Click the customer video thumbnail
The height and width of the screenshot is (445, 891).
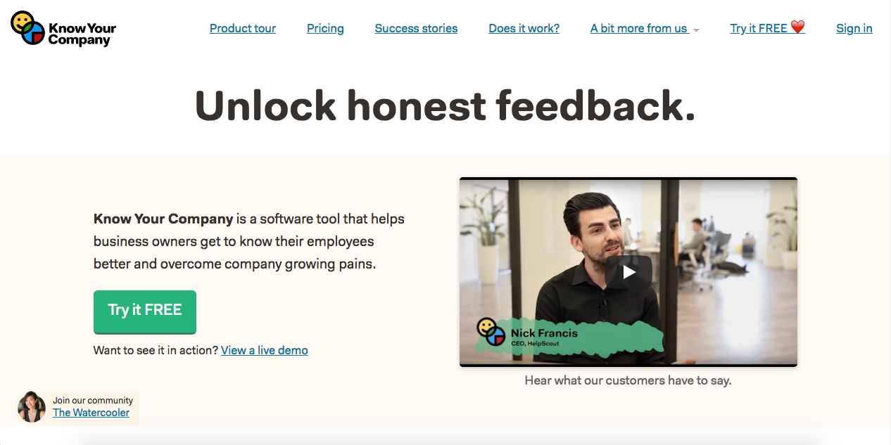[628, 271]
